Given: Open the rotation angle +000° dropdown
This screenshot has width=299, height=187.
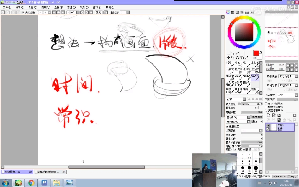Looking at the screenshot, I should (78, 12).
